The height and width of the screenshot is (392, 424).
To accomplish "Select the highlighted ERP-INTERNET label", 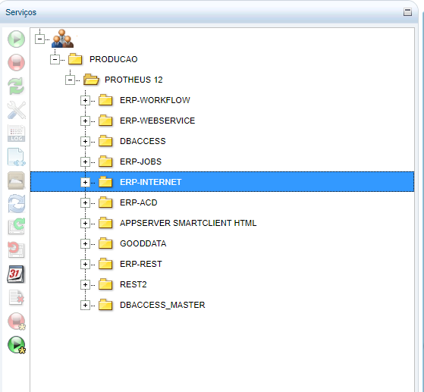I will pos(151,182).
